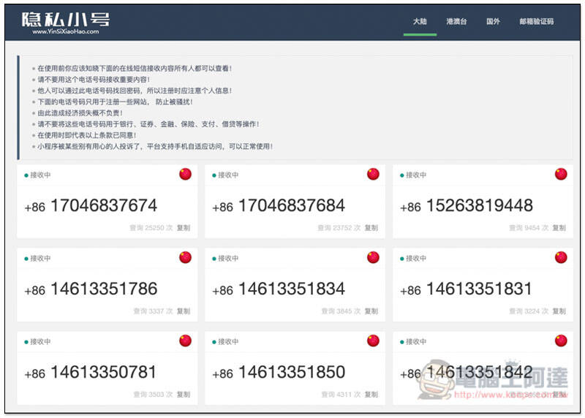Copy number 14613351850 with 复制
585x418 pixels.
coord(371,394)
